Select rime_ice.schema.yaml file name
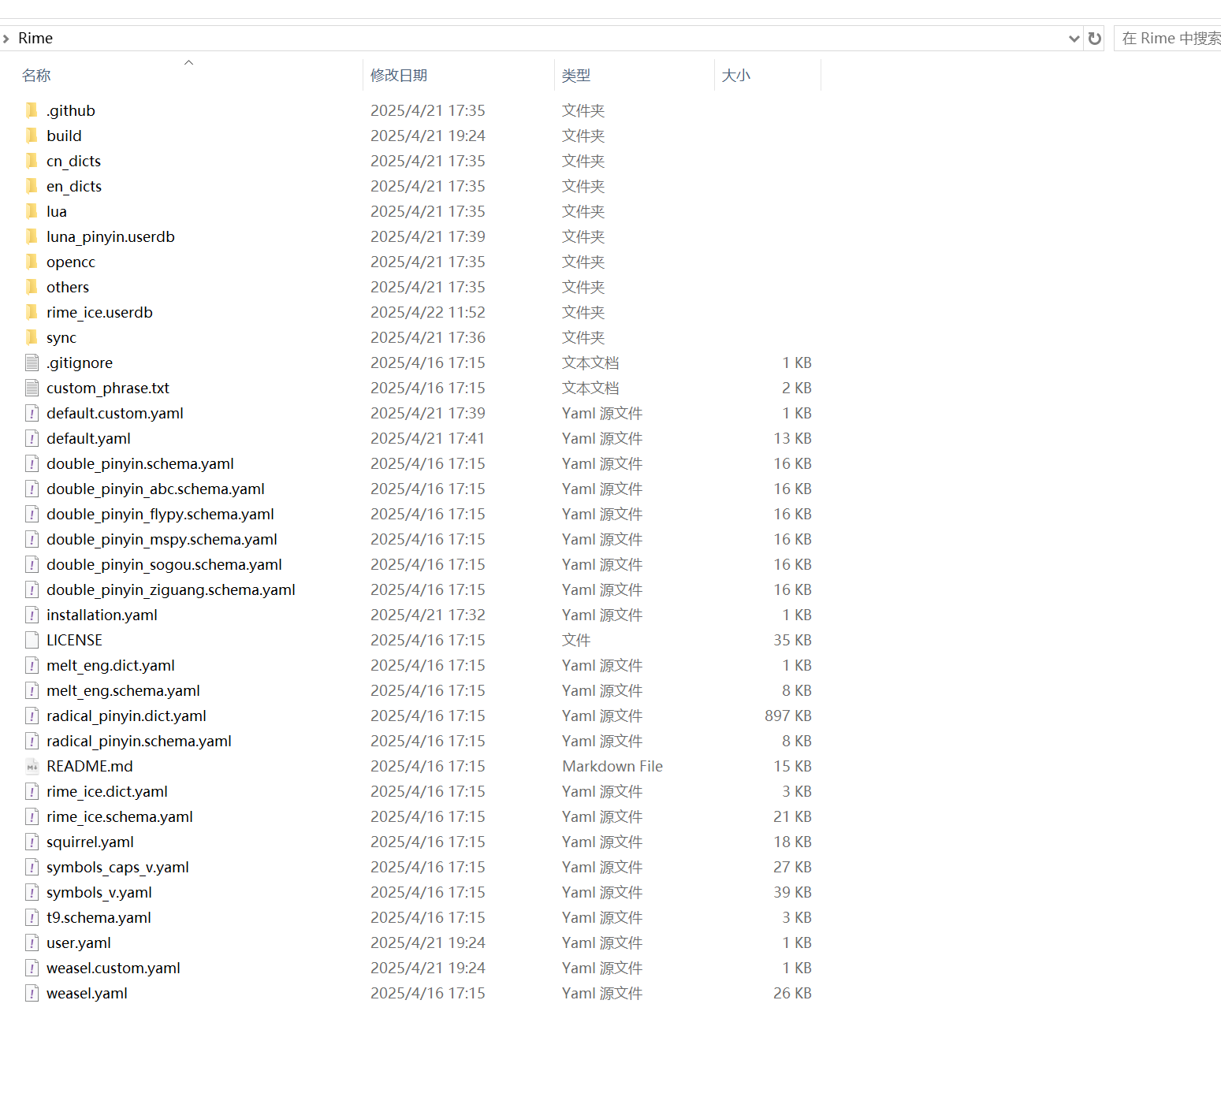This screenshot has height=1093, width=1221. tap(120, 816)
